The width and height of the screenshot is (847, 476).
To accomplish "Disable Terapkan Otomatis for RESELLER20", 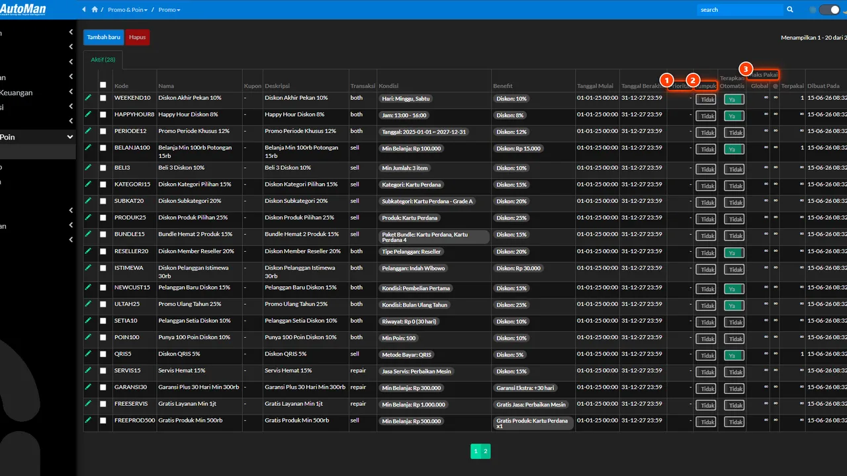I will coord(734,253).
